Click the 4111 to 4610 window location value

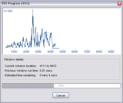click(48, 66)
